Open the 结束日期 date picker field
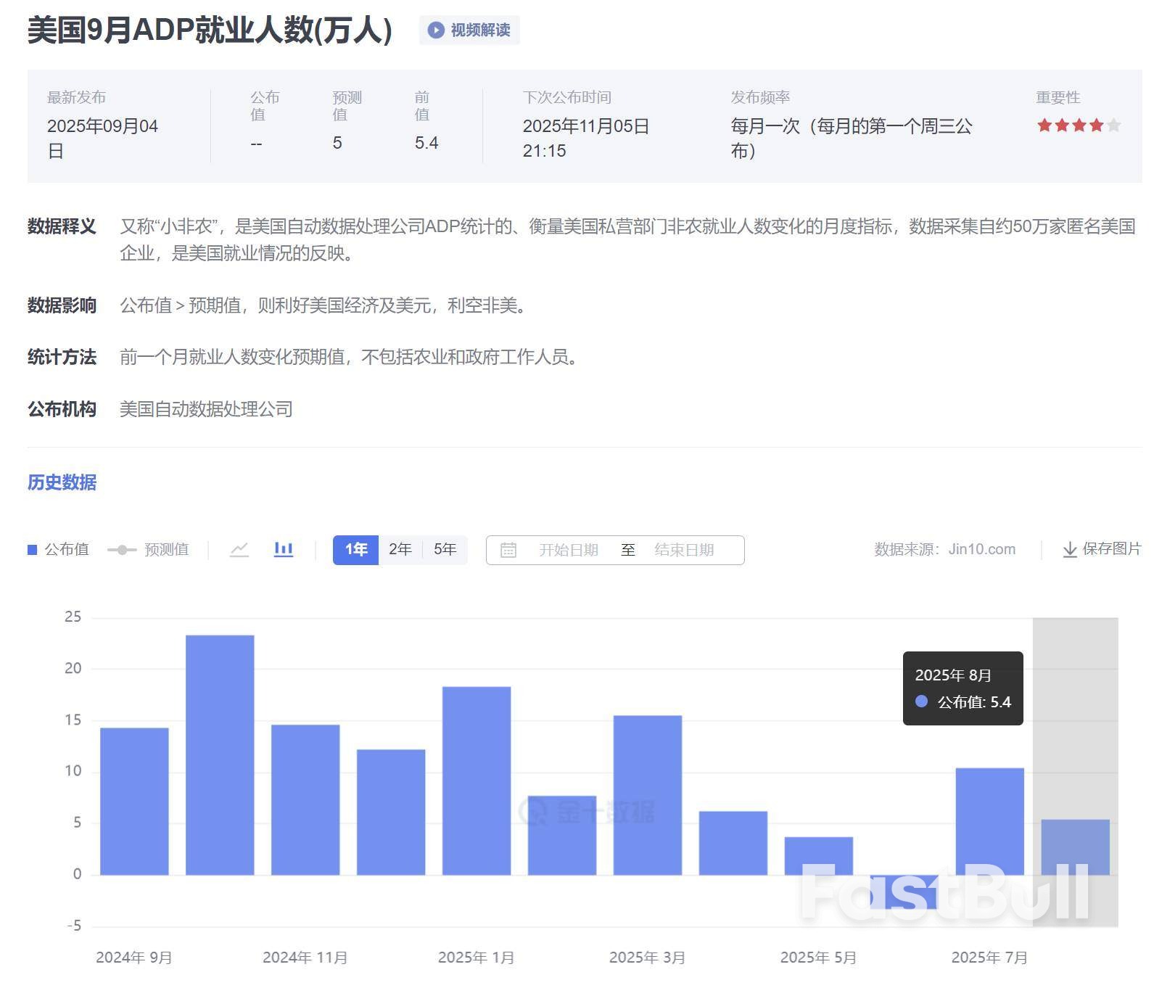The height and width of the screenshot is (996, 1154). [683, 550]
